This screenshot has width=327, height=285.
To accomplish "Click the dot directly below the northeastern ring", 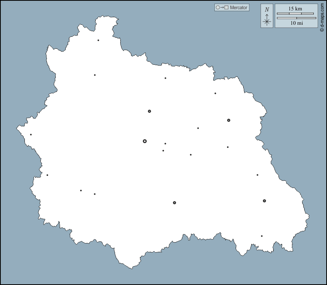I will [x=228, y=147].
